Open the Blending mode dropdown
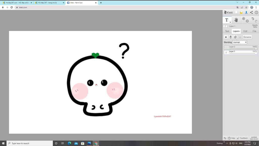 point(240,42)
